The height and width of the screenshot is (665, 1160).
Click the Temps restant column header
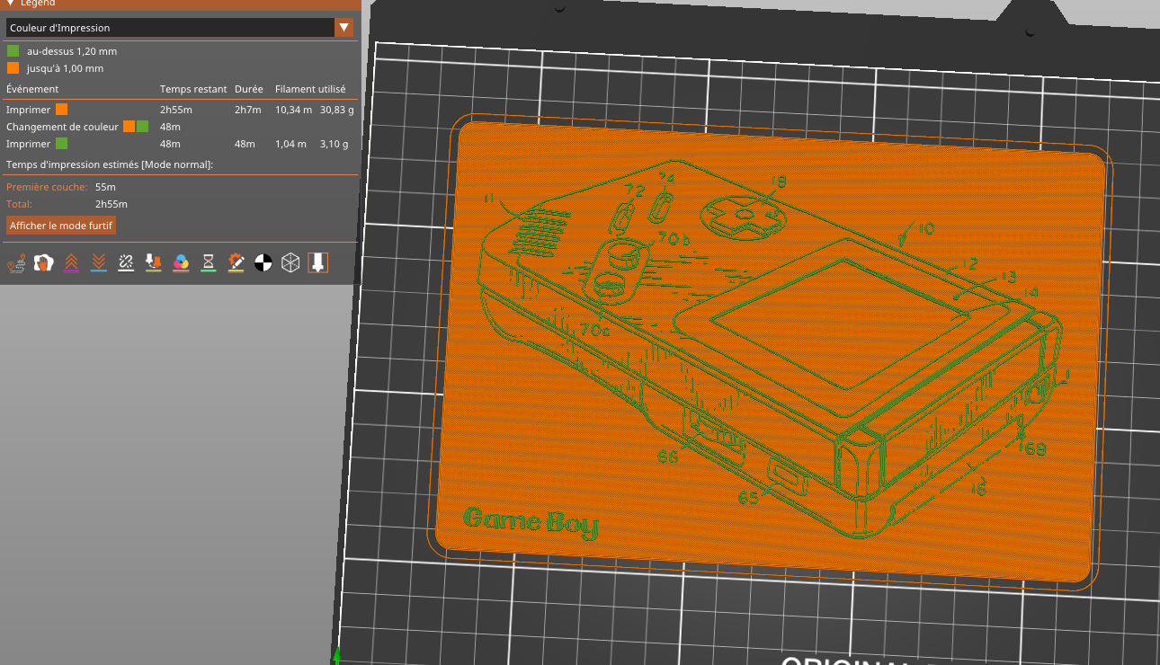tap(192, 89)
